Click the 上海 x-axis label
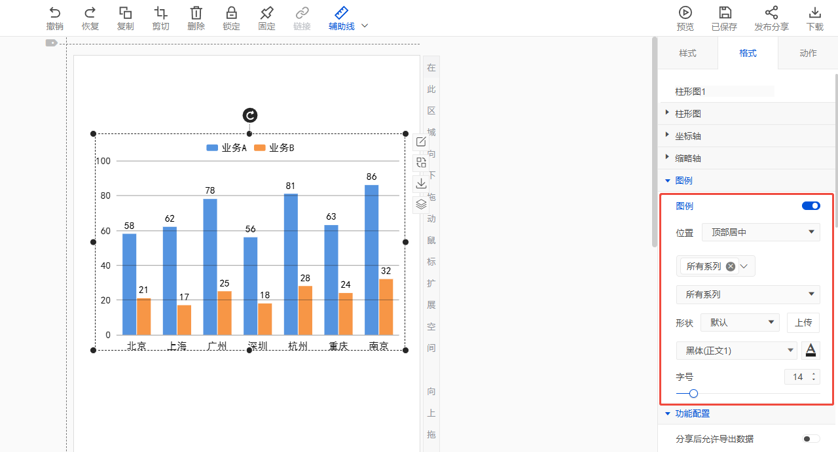 coord(177,345)
